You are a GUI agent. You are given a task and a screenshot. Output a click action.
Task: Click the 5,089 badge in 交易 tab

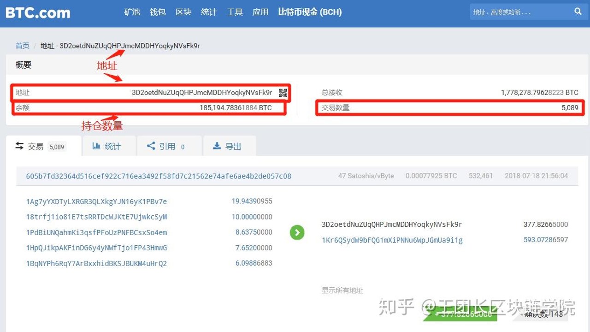click(57, 147)
